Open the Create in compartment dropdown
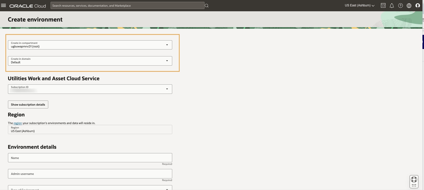The image size is (424, 190). [x=90, y=45]
